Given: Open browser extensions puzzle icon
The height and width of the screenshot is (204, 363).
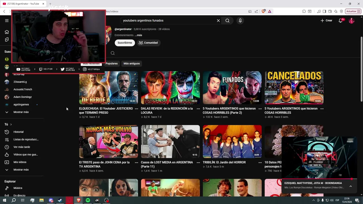Looking at the screenshot, I should [x=304, y=11].
